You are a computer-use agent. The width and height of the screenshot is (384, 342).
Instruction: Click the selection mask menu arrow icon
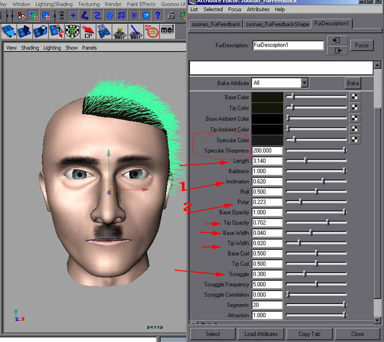click(x=61, y=16)
